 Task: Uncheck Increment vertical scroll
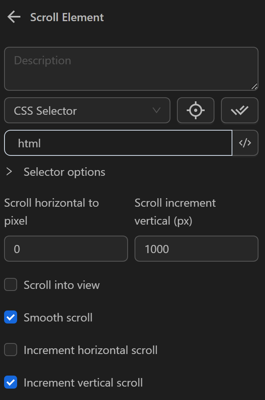(10, 383)
